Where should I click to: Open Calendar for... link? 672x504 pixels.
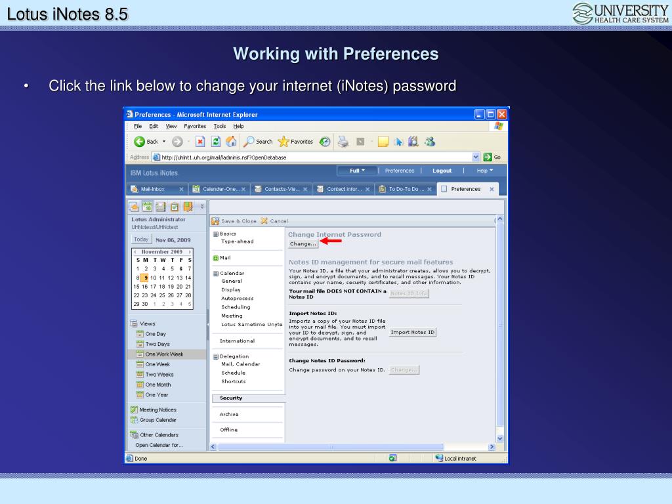(159, 446)
